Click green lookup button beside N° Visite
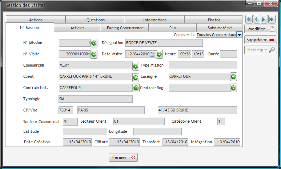 94,54
